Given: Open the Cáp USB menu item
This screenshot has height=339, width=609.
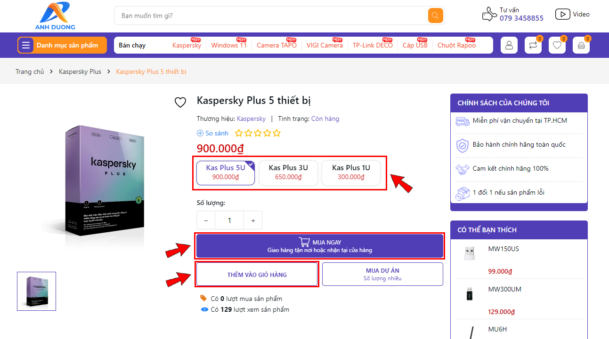Looking at the screenshot, I should coord(415,45).
